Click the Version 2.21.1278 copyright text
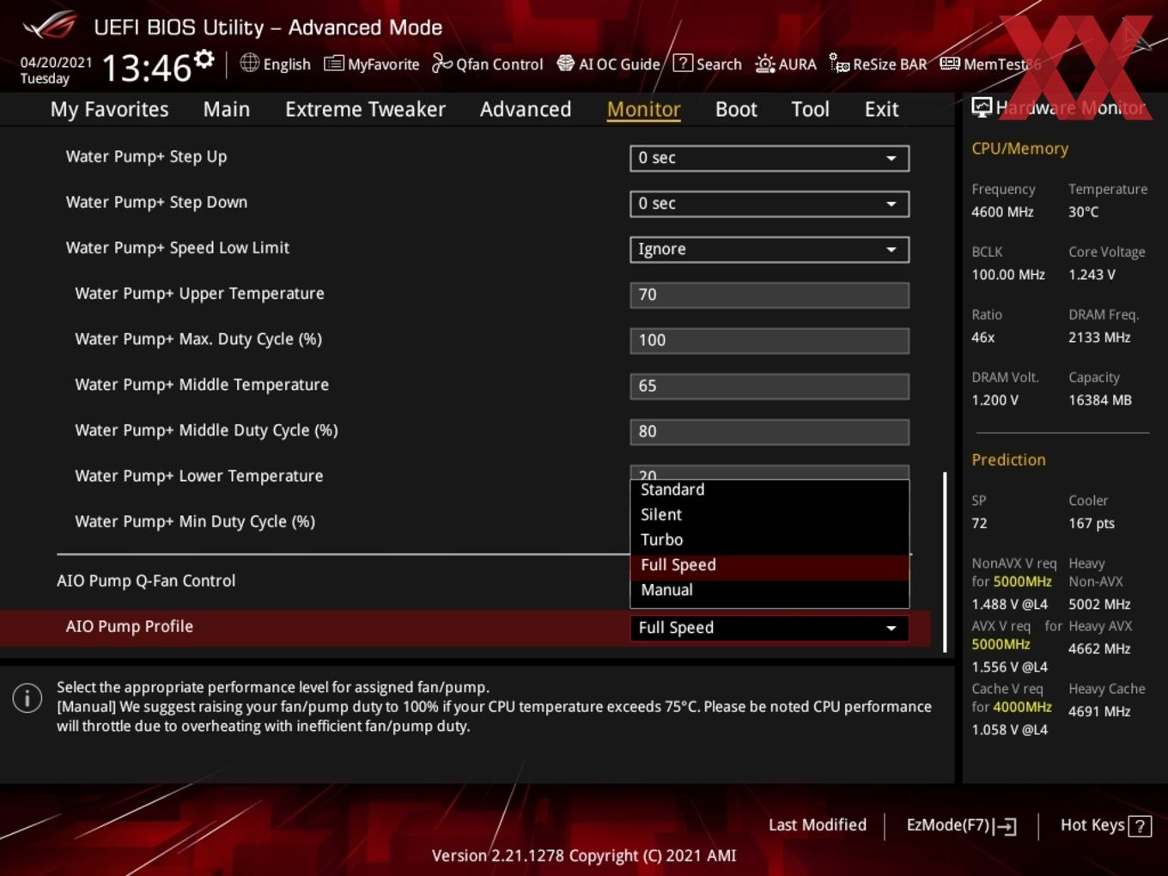 584,855
